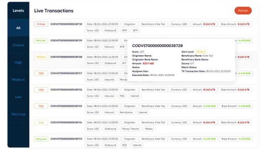Click the Outbound tag on row 38728
Screen dimensions: 265x149
[110, 63]
